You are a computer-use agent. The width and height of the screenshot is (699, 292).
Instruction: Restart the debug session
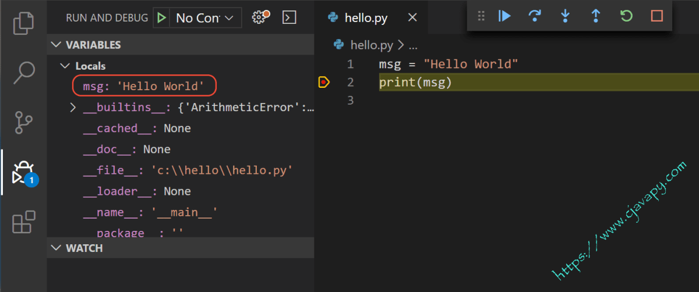(626, 16)
